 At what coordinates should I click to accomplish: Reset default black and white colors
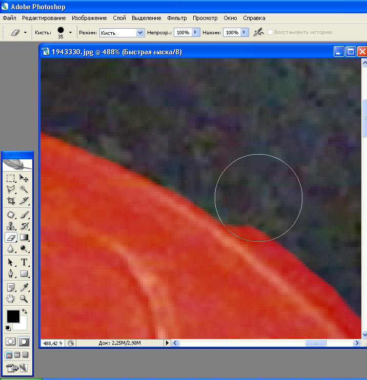point(8,328)
